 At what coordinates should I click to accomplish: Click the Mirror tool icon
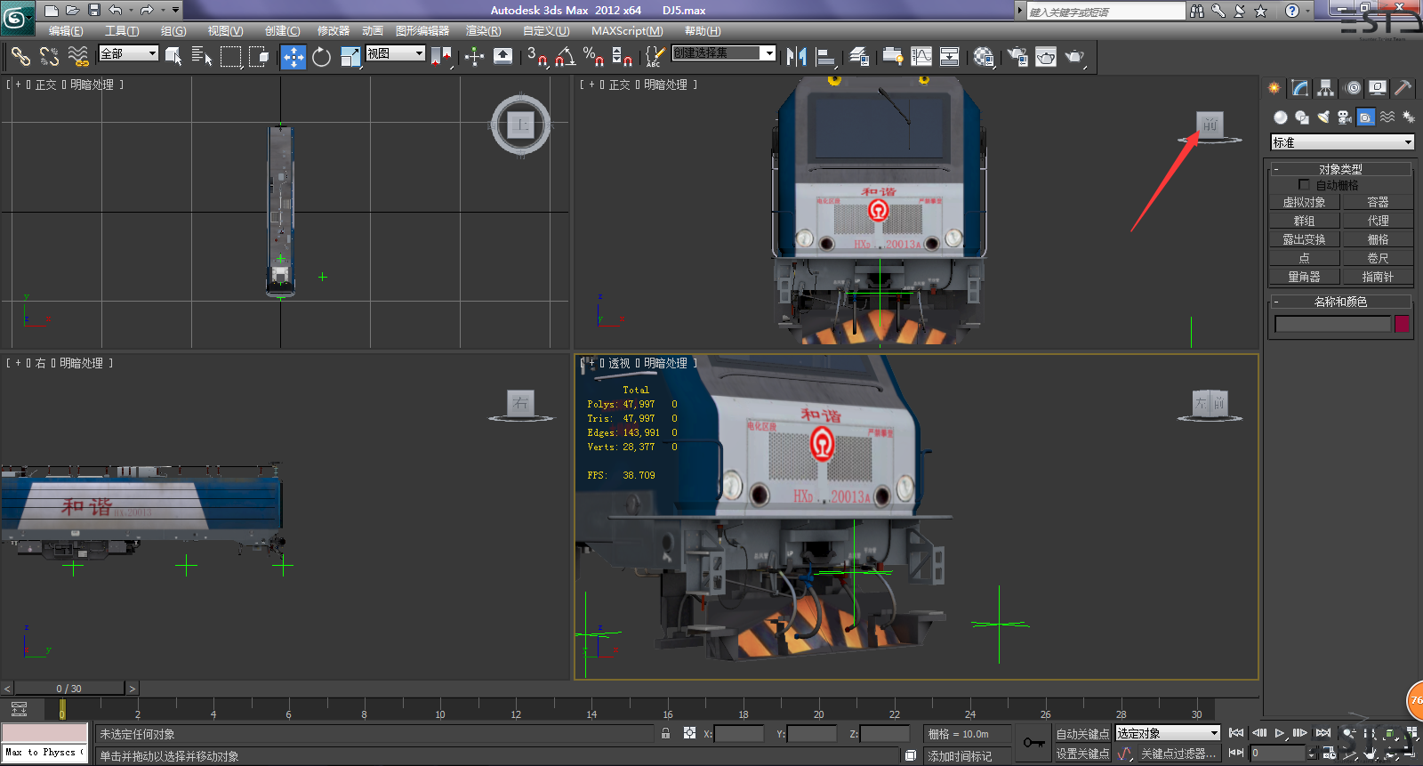pyautogui.click(x=796, y=57)
